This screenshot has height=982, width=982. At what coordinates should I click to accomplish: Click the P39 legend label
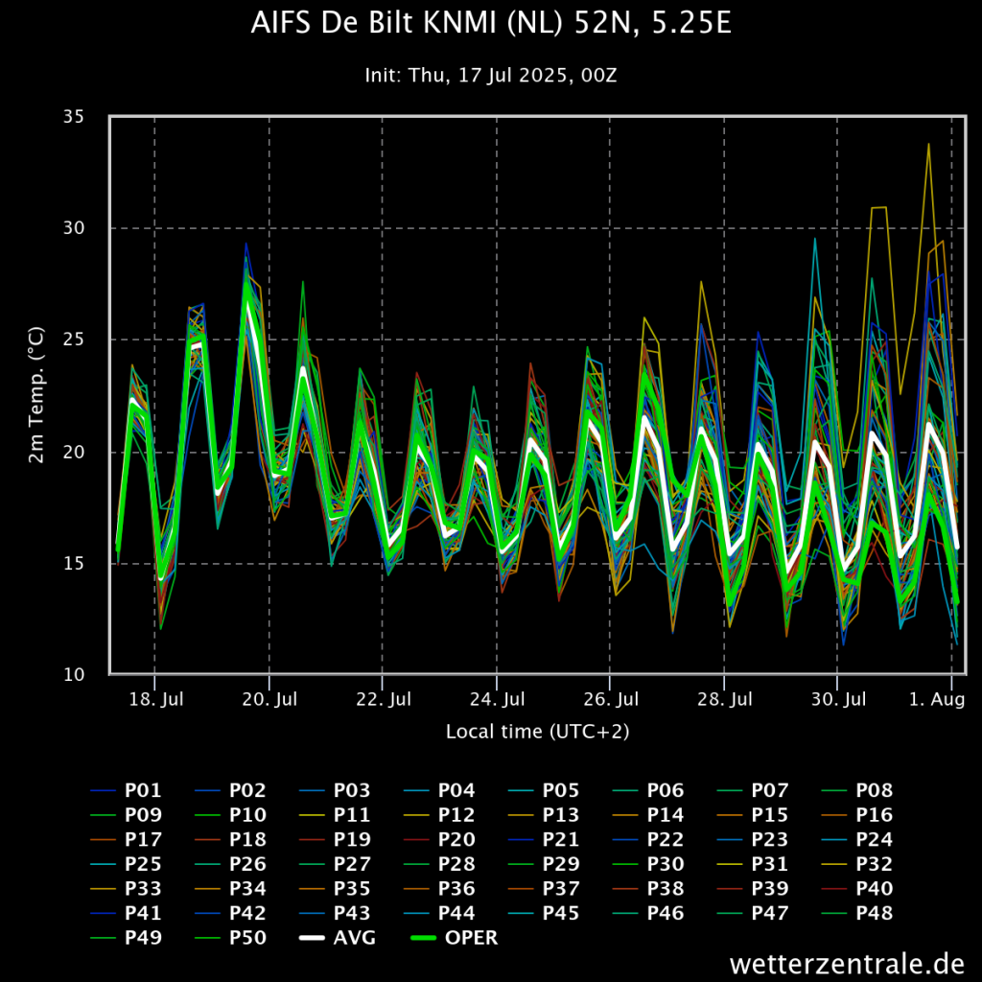pos(770,888)
